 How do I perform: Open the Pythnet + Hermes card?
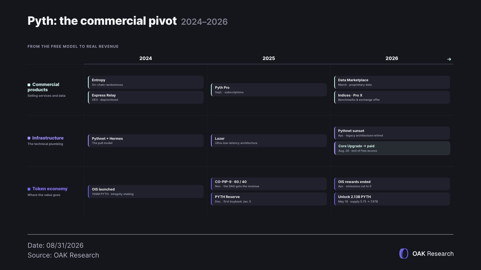[146, 140]
